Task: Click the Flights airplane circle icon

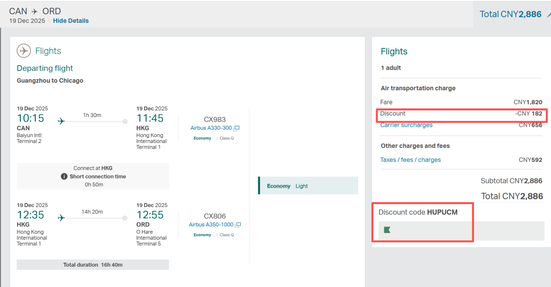Action: (x=24, y=51)
